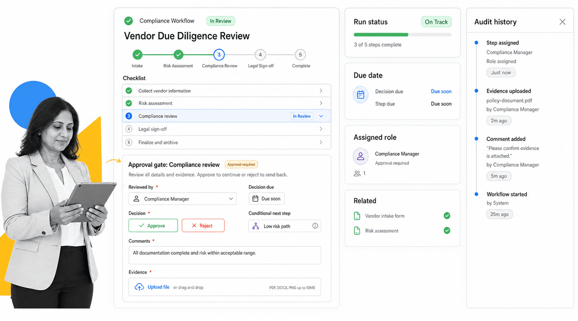This screenshot has height=321, width=578.
Task: Click the On Track status badge
Action: click(x=436, y=22)
